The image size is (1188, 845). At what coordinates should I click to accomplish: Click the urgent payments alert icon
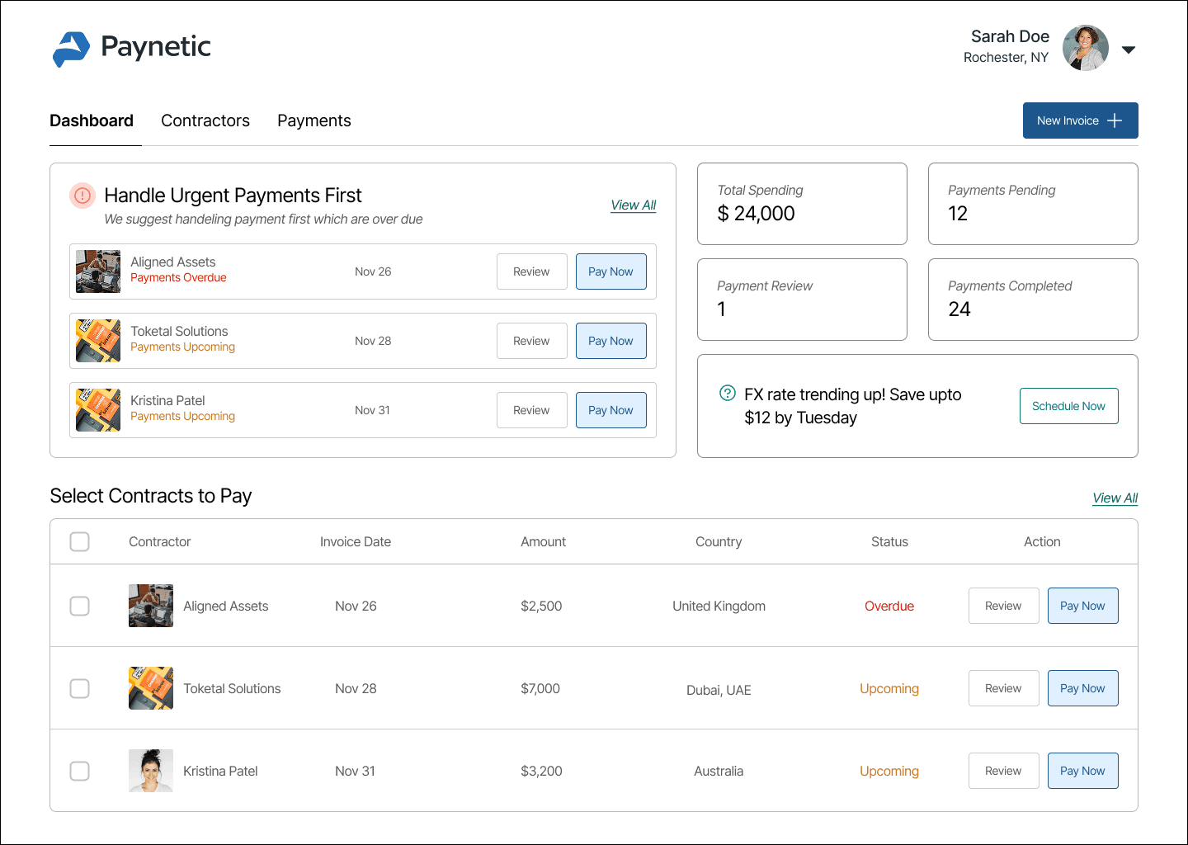pos(82,196)
